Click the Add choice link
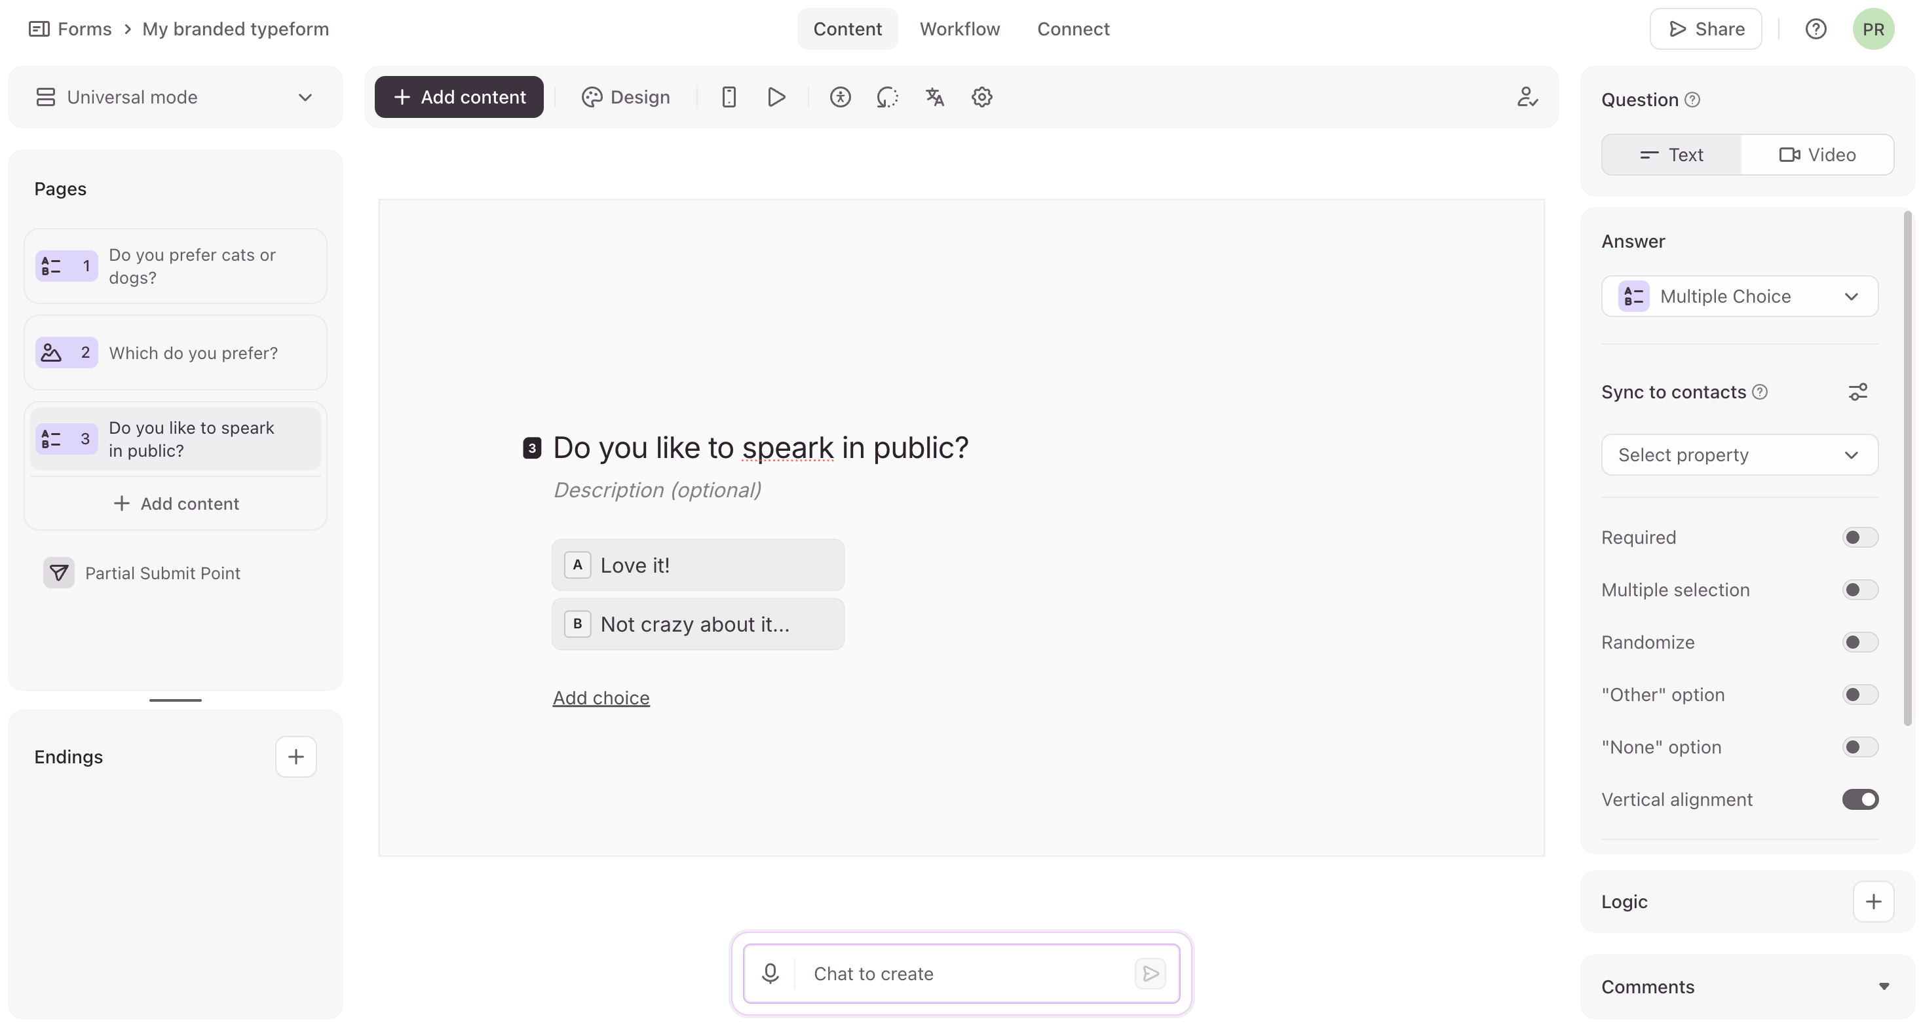Image resolution: width=1921 pixels, height=1030 pixels. (600, 697)
